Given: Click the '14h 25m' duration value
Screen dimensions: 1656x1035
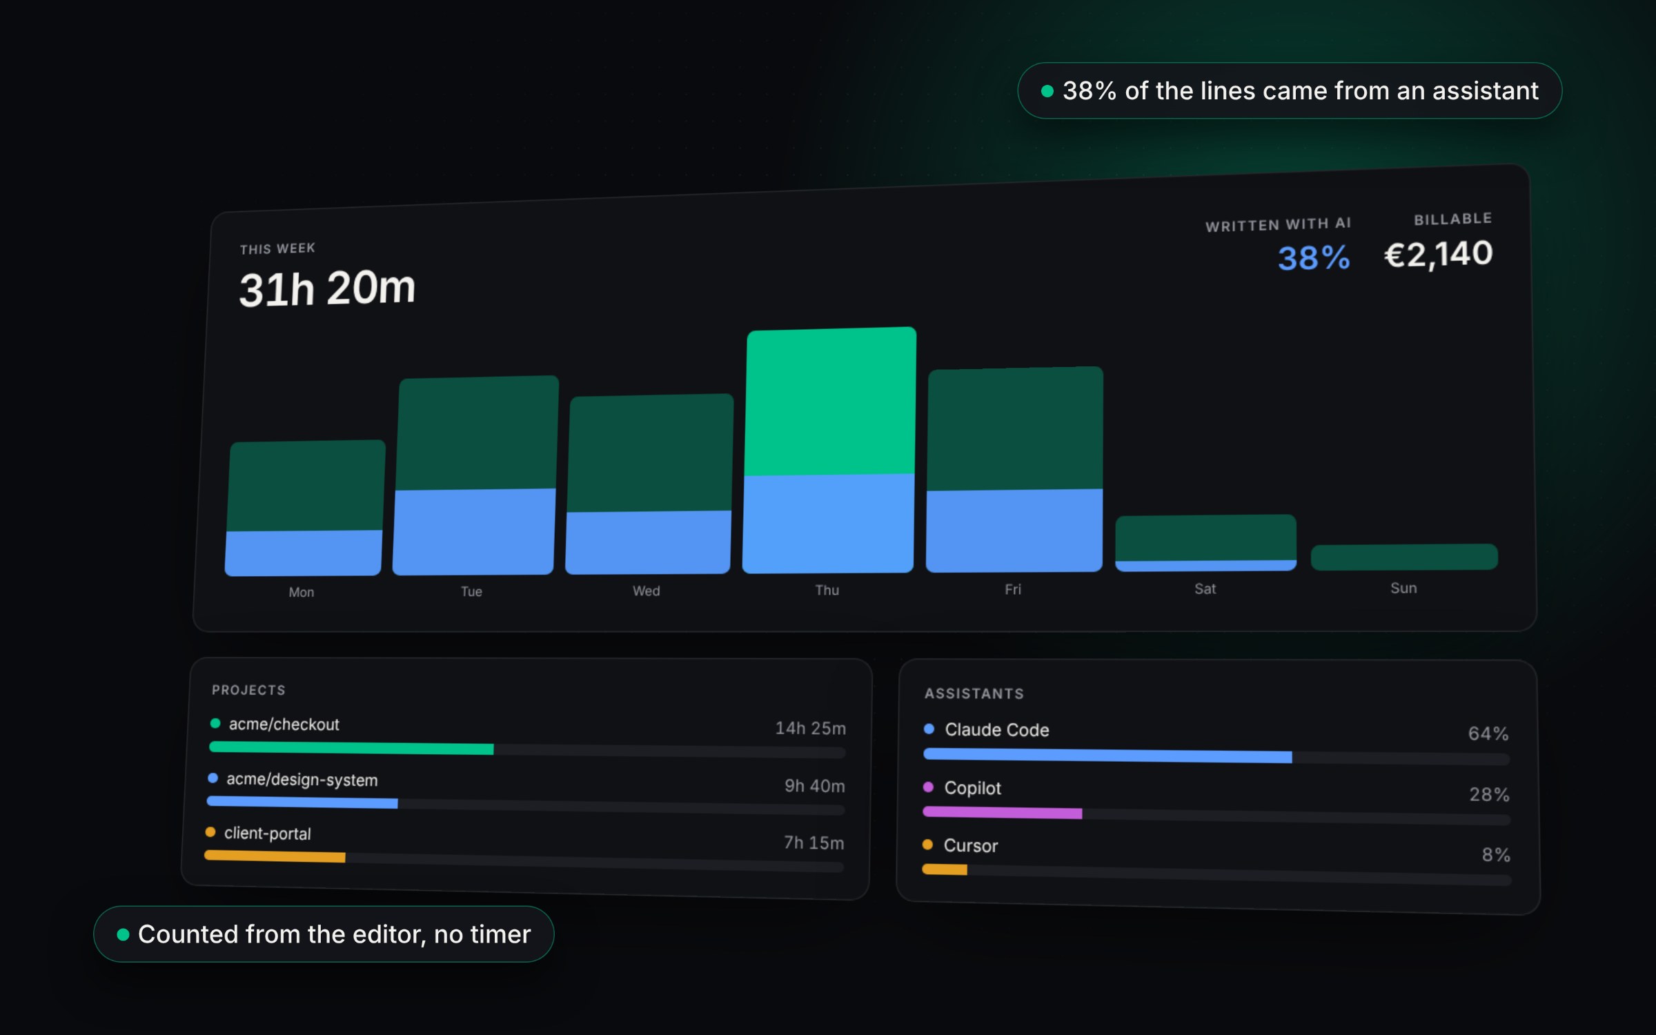Looking at the screenshot, I should (811, 729).
